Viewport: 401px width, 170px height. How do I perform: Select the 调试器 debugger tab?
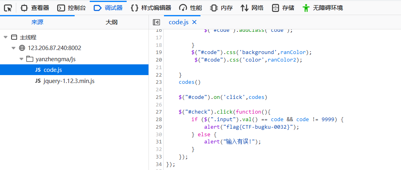pyautogui.click(x=108, y=8)
